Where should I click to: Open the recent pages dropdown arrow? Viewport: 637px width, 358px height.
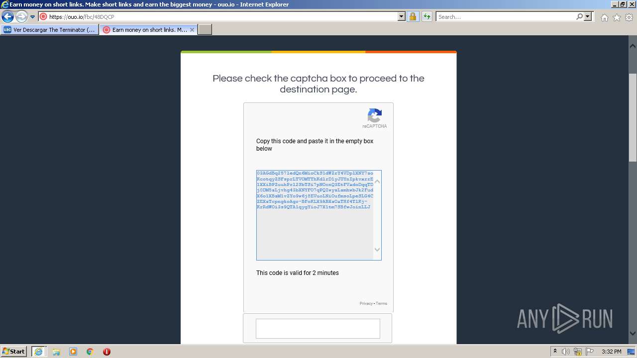tap(33, 17)
